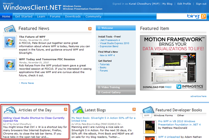Collapse the Welcome panel
Screen dimensions: 209x140
[x=99, y=28]
